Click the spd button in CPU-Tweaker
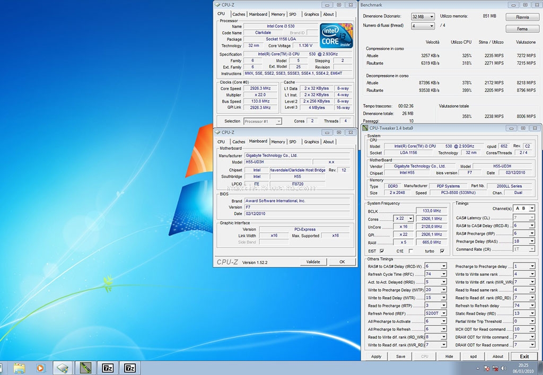Screen dimensions: 543x375 click(474, 356)
